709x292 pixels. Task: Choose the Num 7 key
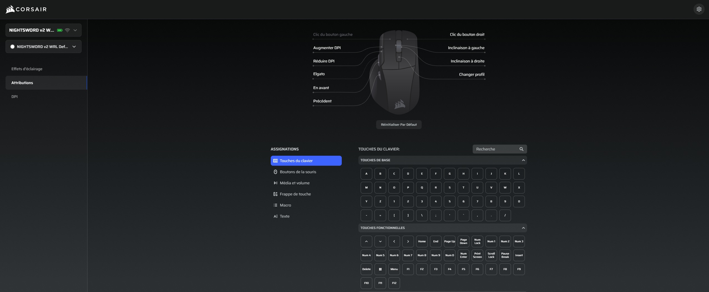pos(408,255)
